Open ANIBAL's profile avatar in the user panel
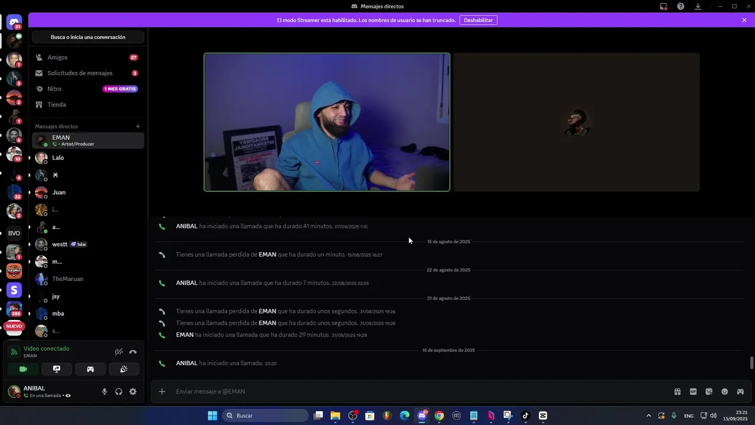755x425 pixels. tap(14, 391)
